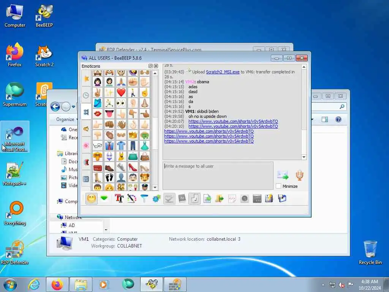Click the save chat floppy icon

pos(269,198)
